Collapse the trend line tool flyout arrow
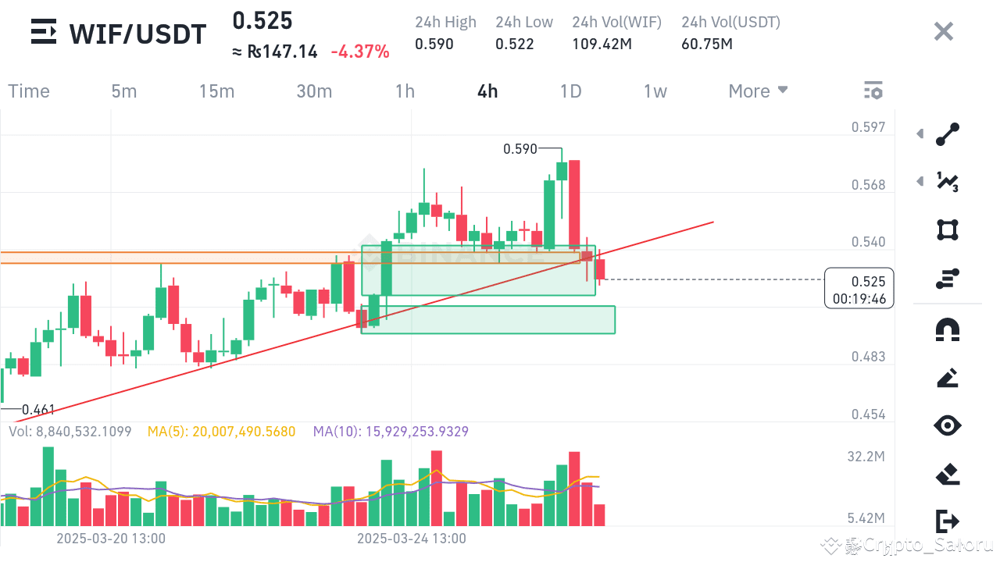Viewport: 1000px width, 562px height. (919, 133)
